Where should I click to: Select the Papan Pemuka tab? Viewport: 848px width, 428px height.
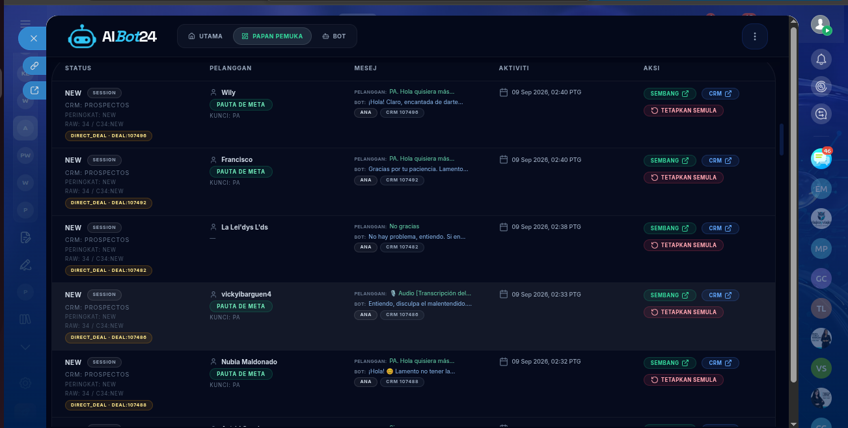[272, 36]
